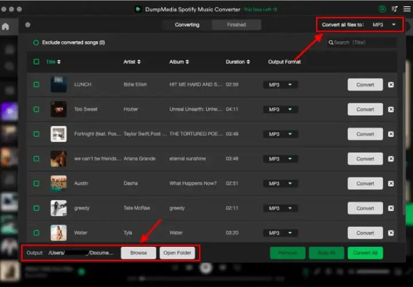Image resolution: width=413 pixels, height=287 pixels.
Task: Click Convert button for Water
Action: coord(365,233)
